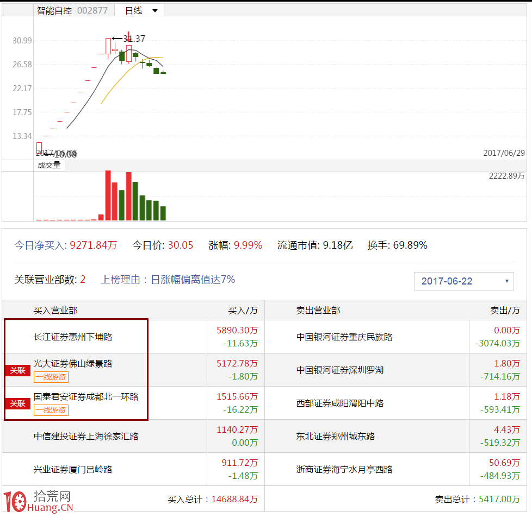Open 长江证券惠州下埔路 buyer details
The height and width of the screenshot is (518, 532).
tap(73, 337)
